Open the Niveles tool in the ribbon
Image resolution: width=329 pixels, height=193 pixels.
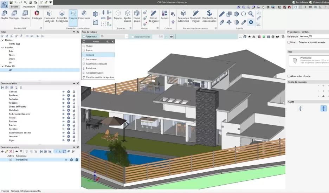tap(5, 15)
